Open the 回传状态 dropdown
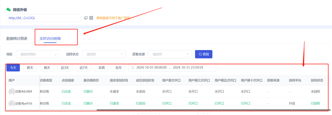Image resolution: width=332 pixels, height=115 pixels. point(104,54)
